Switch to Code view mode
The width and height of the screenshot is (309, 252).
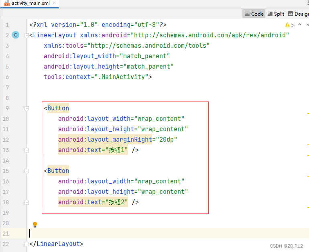(254, 14)
